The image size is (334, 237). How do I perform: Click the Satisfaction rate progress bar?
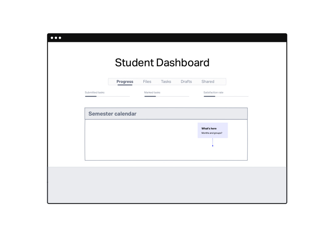(226, 96)
